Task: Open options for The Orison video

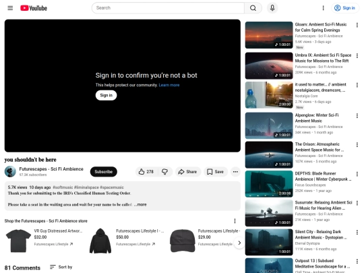Action: click(x=357, y=145)
